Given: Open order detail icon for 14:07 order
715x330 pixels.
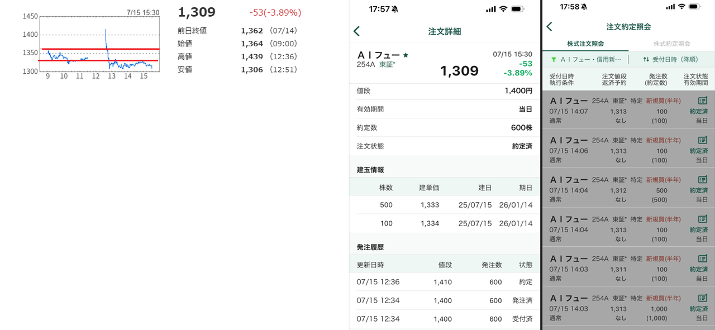Looking at the screenshot, I should pyautogui.click(x=702, y=101).
